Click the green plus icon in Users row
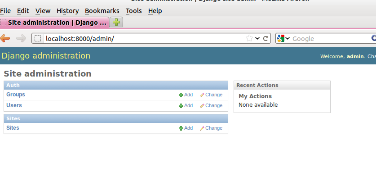 pos(181,106)
